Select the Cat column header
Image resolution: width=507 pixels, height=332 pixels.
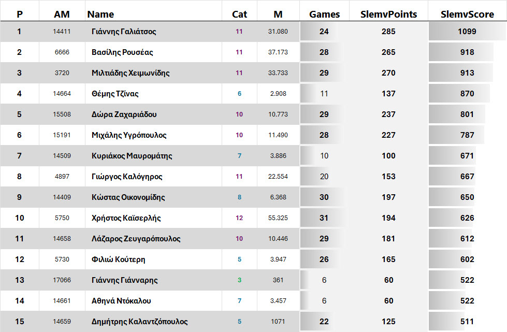click(239, 14)
